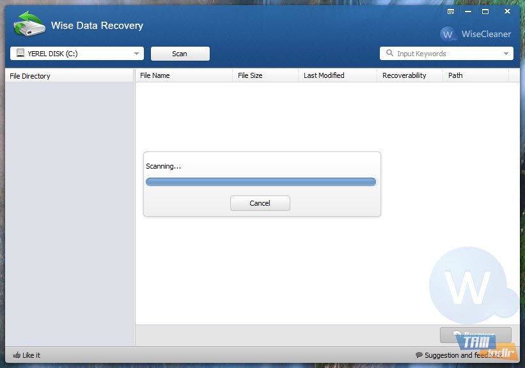Click the magnifier icon in search box
This screenshot has width=525, height=368.
click(x=389, y=54)
